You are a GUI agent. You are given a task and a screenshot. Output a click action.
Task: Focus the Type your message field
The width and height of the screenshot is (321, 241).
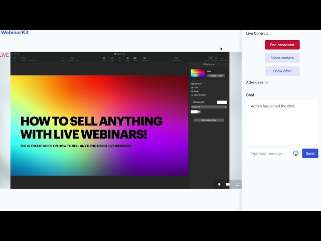268,153
